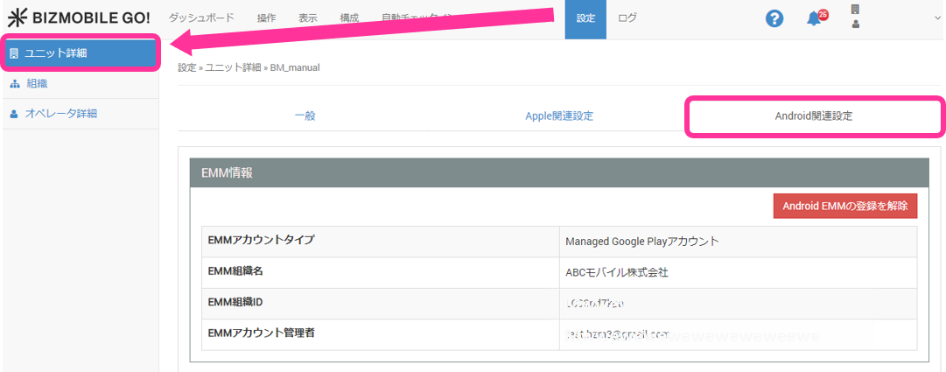
Task: Click the user person icon in the header
Action: pos(855,25)
